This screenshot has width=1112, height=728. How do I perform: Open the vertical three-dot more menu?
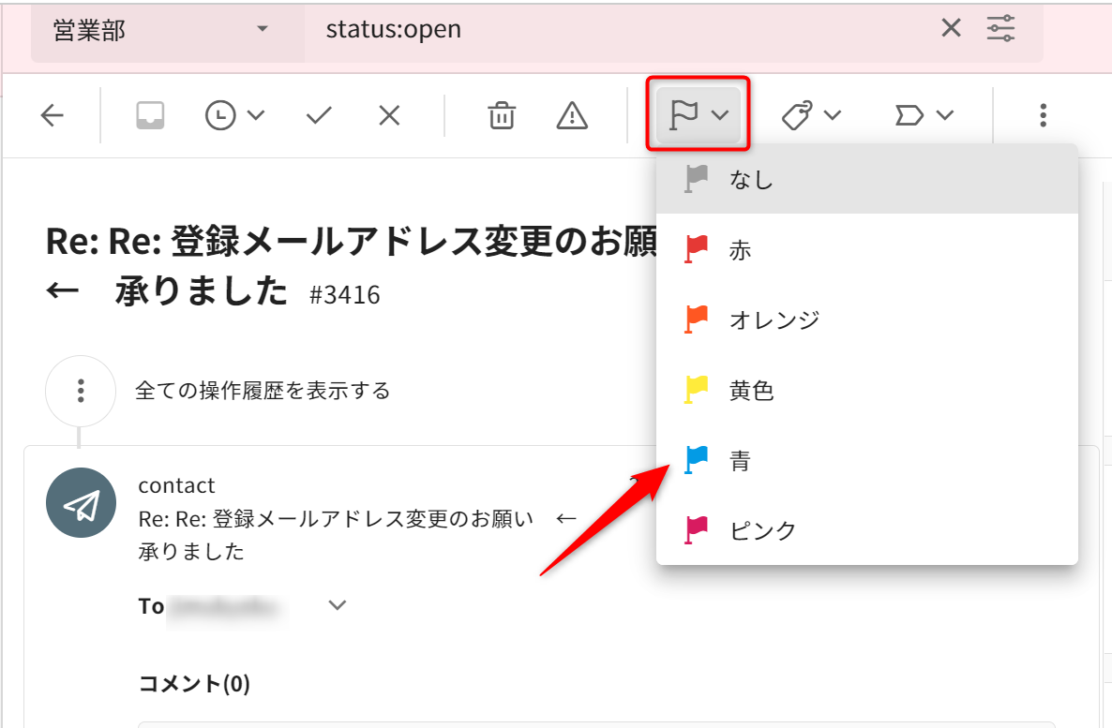click(x=1043, y=115)
